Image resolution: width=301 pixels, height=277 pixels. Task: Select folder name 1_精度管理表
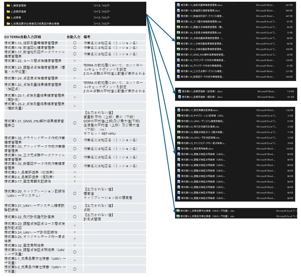click(x=19, y=6)
